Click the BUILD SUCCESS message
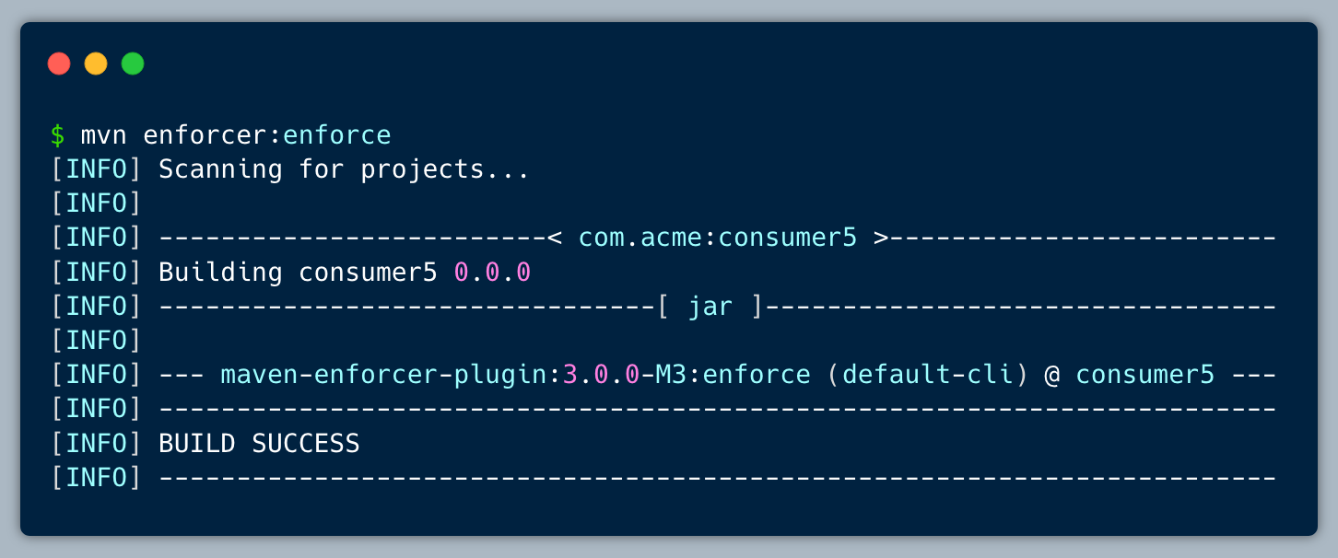This screenshot has width=1338, height=558. click(259, 444)
